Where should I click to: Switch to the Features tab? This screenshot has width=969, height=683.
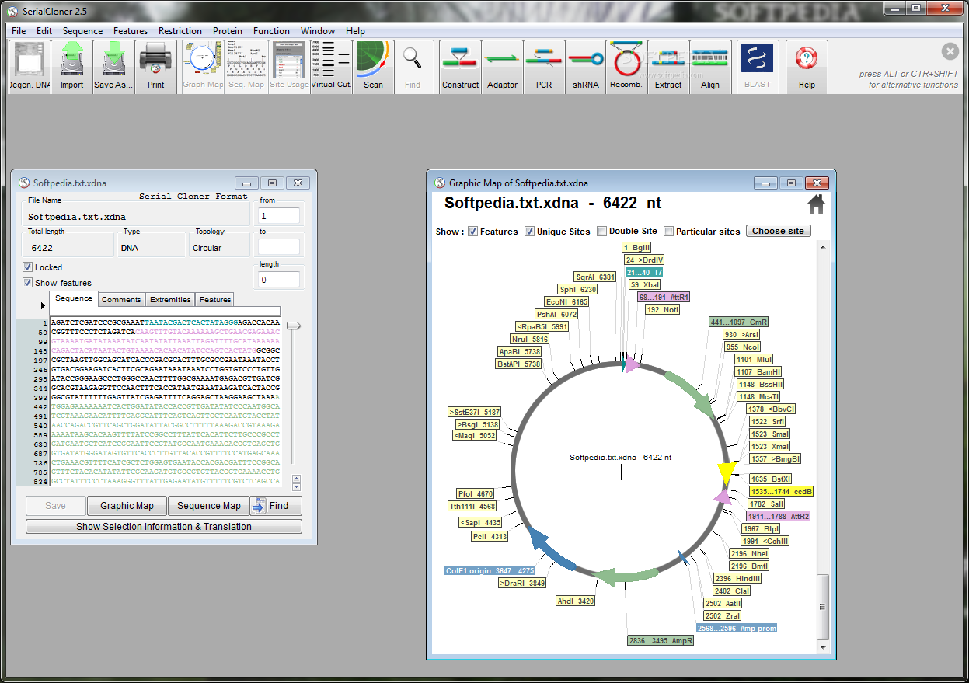pyautogui.click(x=215, y=300)
